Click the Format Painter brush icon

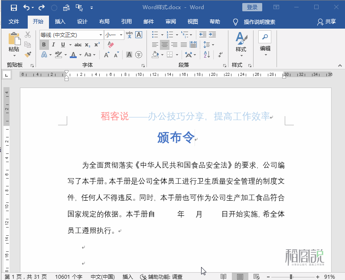28,55
